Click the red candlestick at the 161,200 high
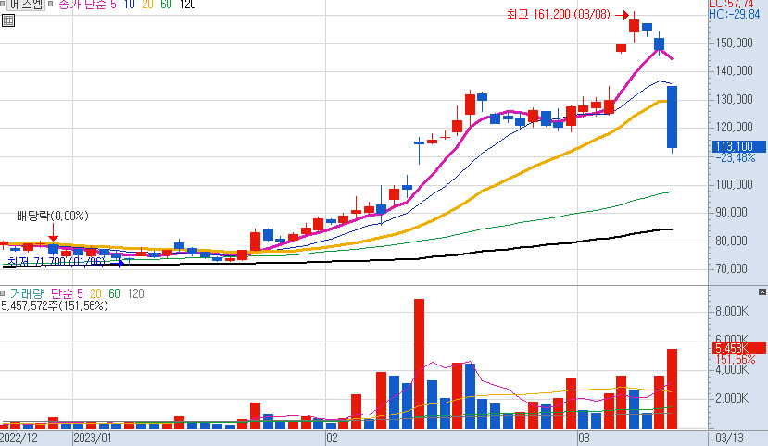Image resolution: width=768 pixels, height=446 pixels. pos(635,27)
